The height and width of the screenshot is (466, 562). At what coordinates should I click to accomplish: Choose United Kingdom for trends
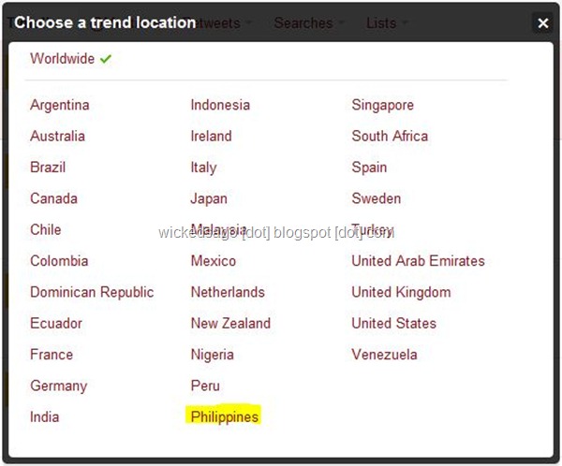click(401, 292)
